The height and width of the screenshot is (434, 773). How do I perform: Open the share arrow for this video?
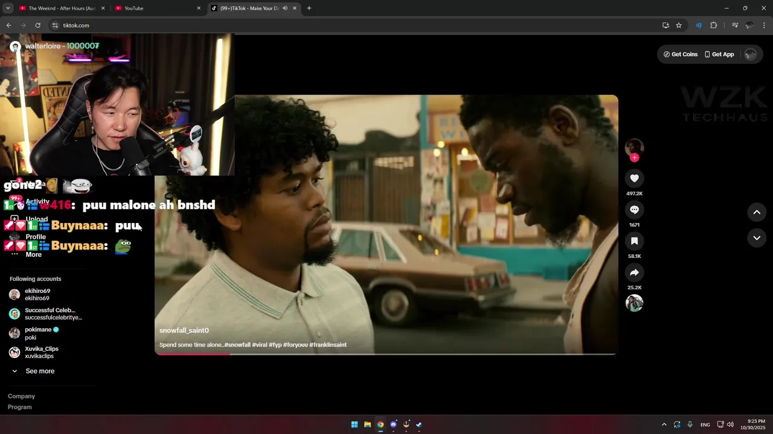(634, 272)
